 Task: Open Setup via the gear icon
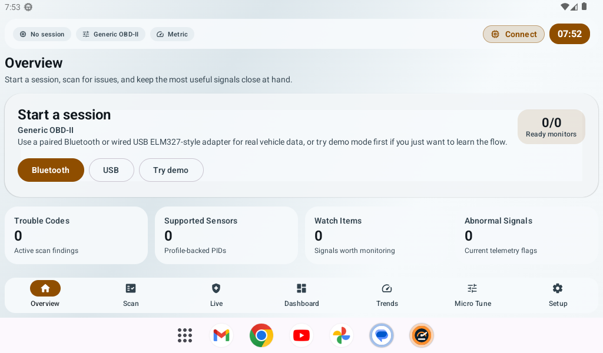[558, 288]
